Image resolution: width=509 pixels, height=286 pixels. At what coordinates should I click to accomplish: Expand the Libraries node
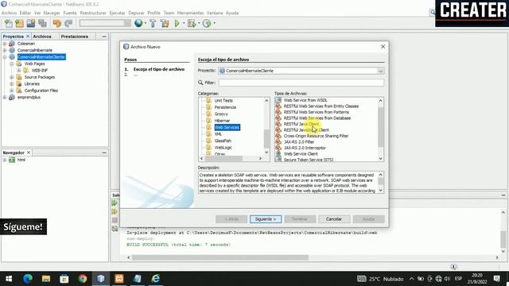click(12, 83)
